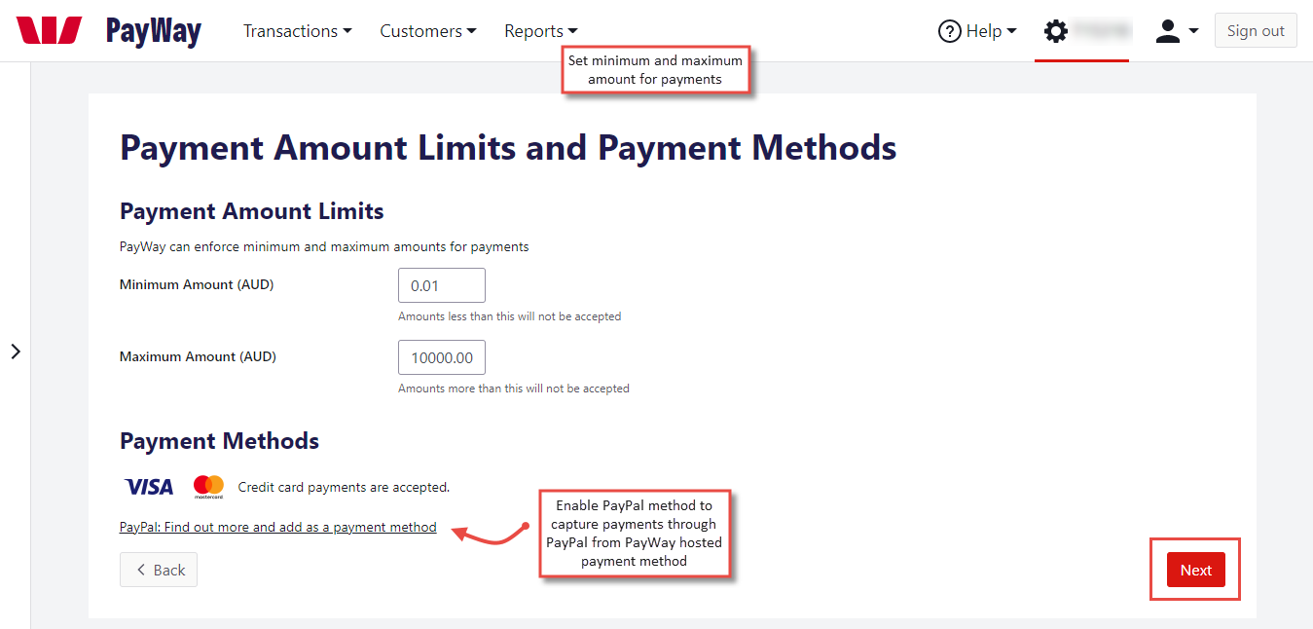Click the Sign out button

tap(1256, 31)
